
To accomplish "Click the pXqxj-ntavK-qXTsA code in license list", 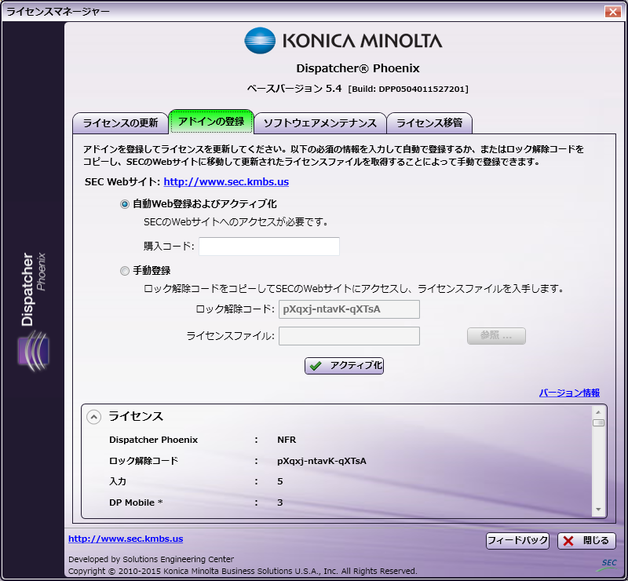I will pyautogui.click(x=322, y=461).
